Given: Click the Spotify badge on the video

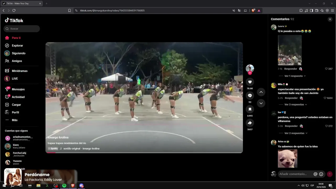Looking at the screenshot, I should (53, 149).
